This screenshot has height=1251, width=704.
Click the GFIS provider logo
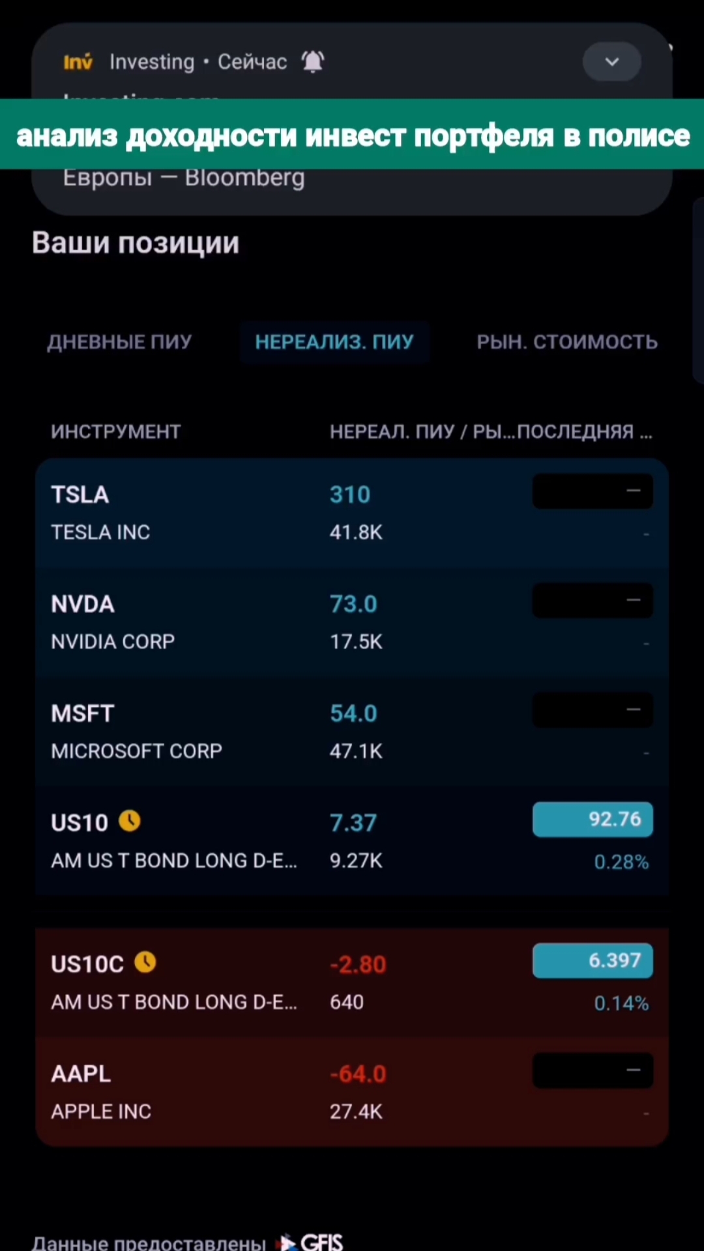[312, 1242]
